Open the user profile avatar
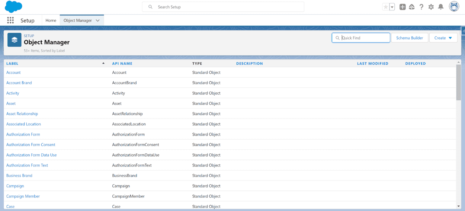 point(454,7)
